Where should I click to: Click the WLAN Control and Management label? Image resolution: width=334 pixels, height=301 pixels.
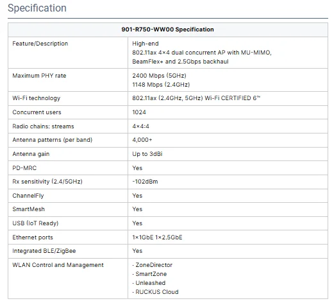58,265
